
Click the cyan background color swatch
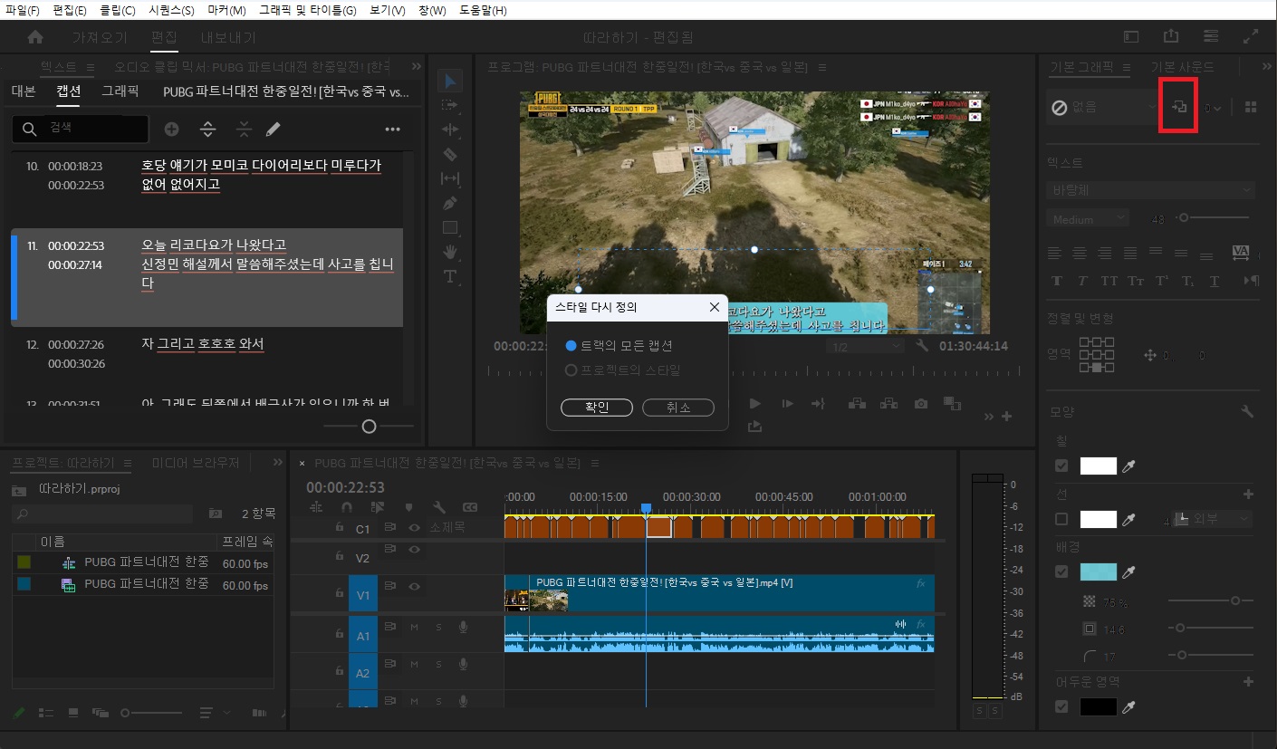click(x=1099, y=572)
